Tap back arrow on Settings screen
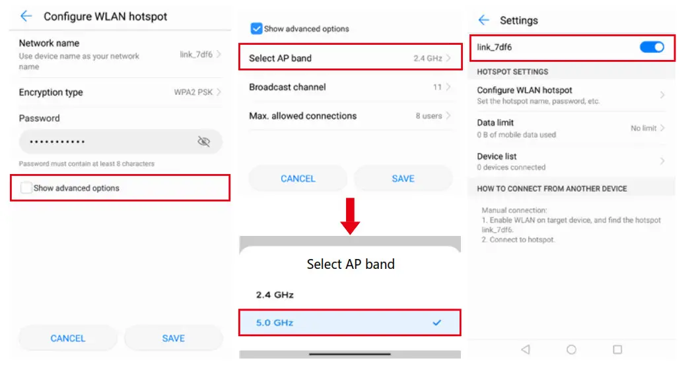The image size is (690, 377). 484,20
